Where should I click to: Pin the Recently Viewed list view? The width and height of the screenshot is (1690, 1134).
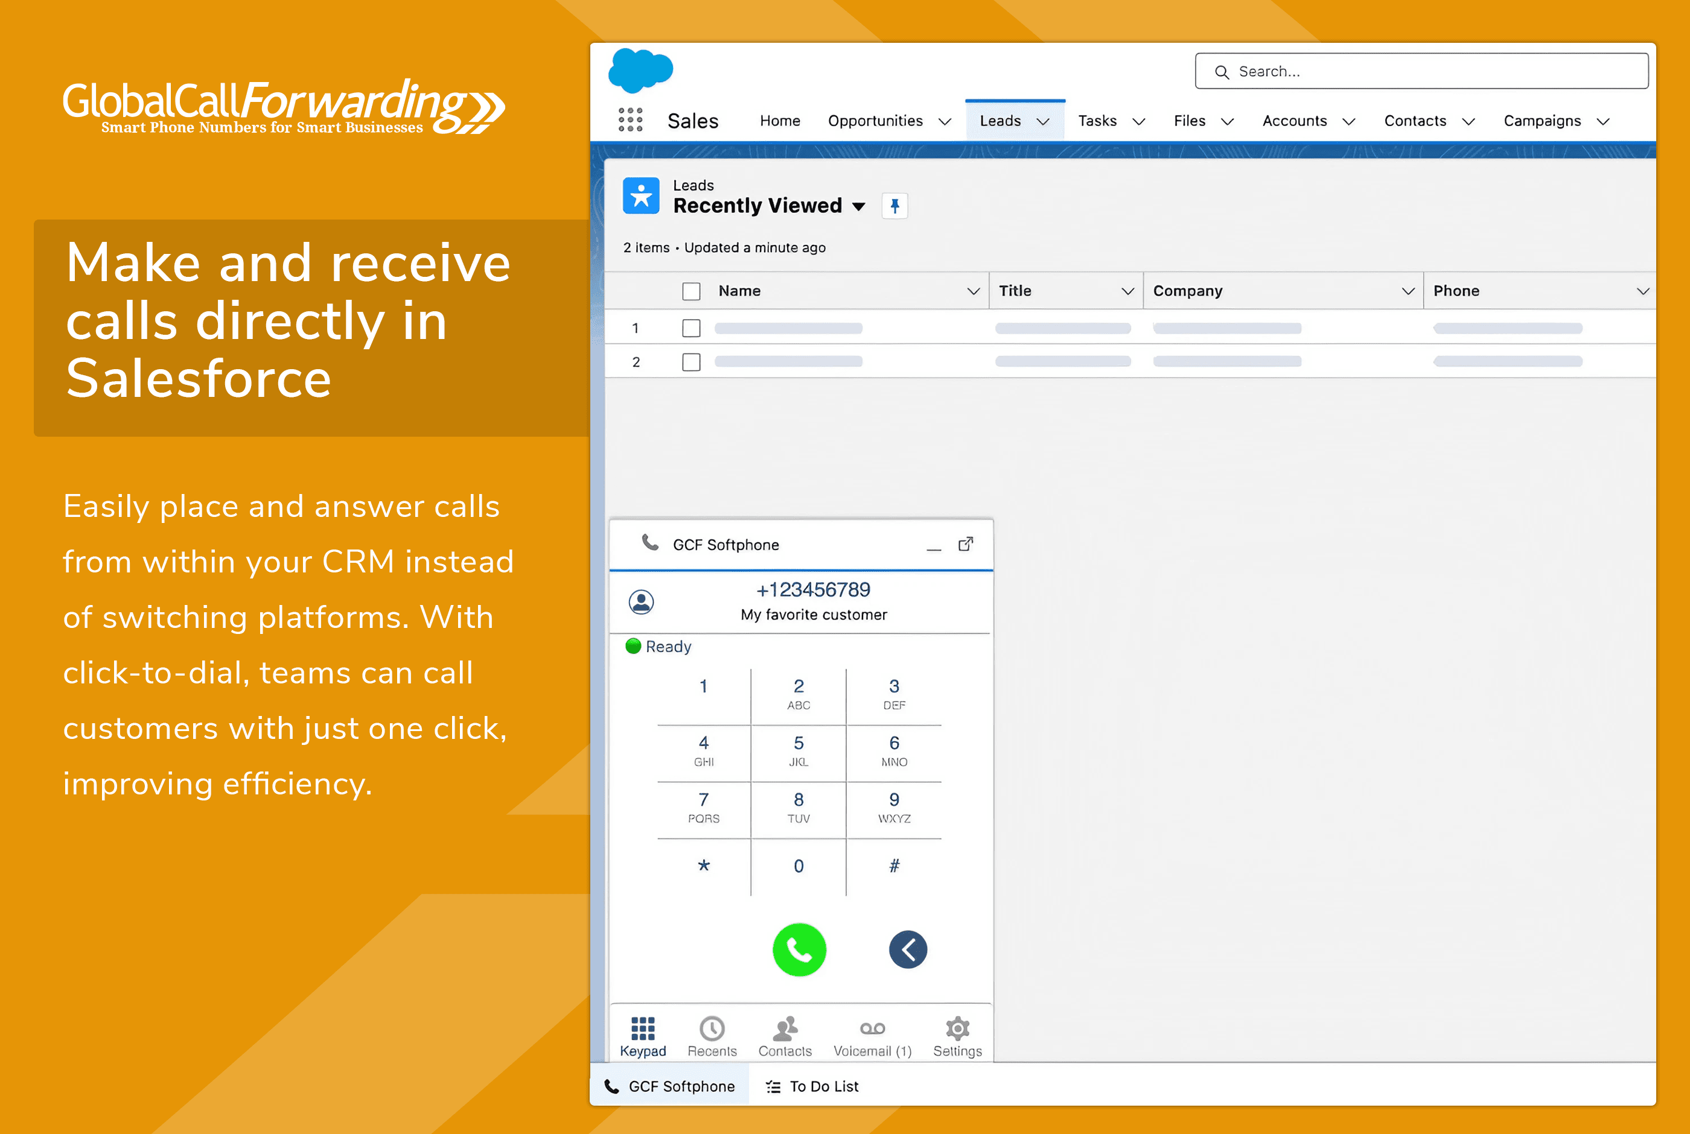point(895,206)
